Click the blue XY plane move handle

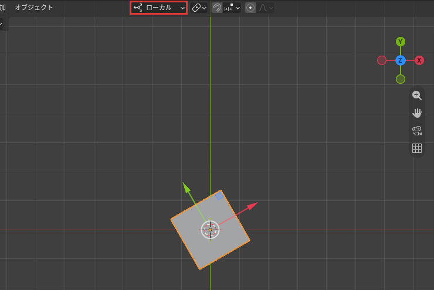click(219, 196)
